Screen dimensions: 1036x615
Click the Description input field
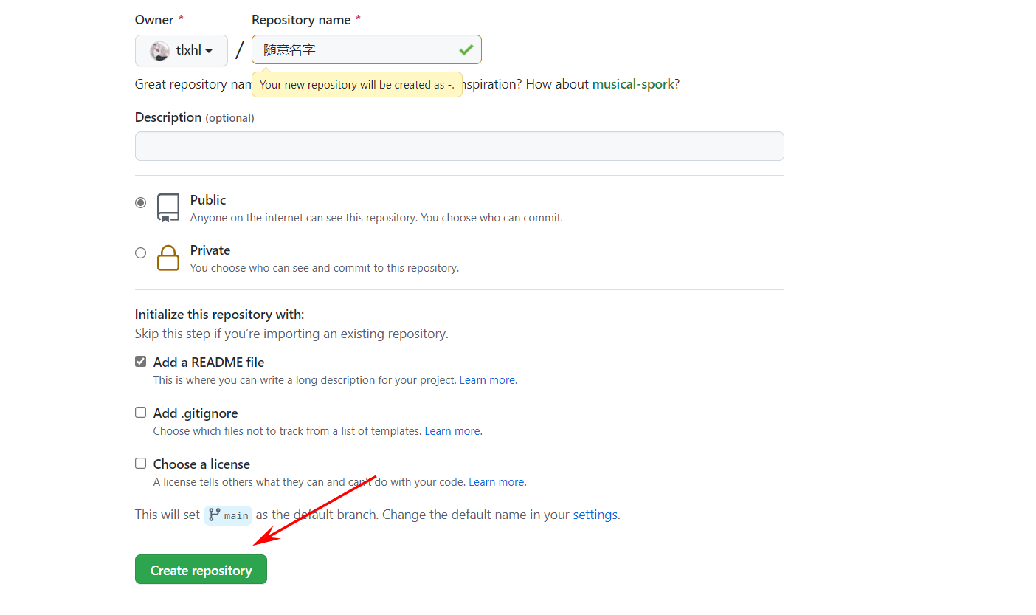tap(459, 146)
